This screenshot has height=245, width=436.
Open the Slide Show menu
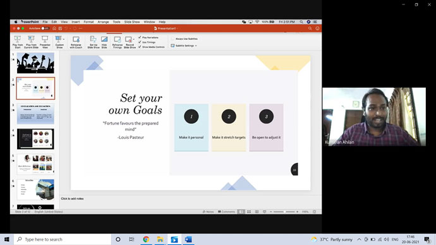pyautogui.click(x=132, y=21)
